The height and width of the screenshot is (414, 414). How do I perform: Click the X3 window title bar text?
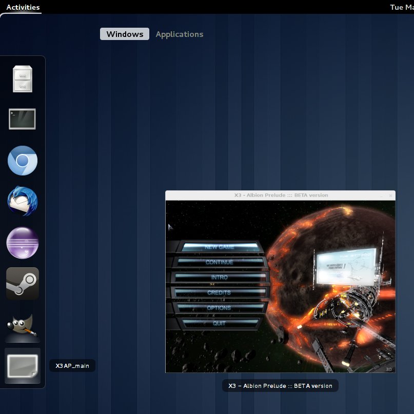281,195
